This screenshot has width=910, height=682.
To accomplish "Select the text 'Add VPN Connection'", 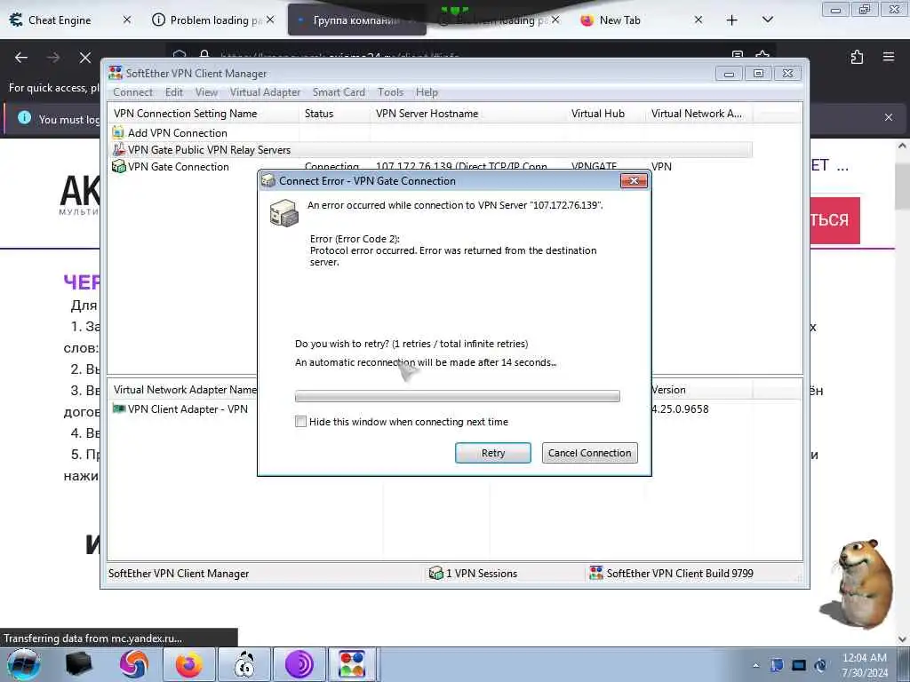I will click(178, 133).
